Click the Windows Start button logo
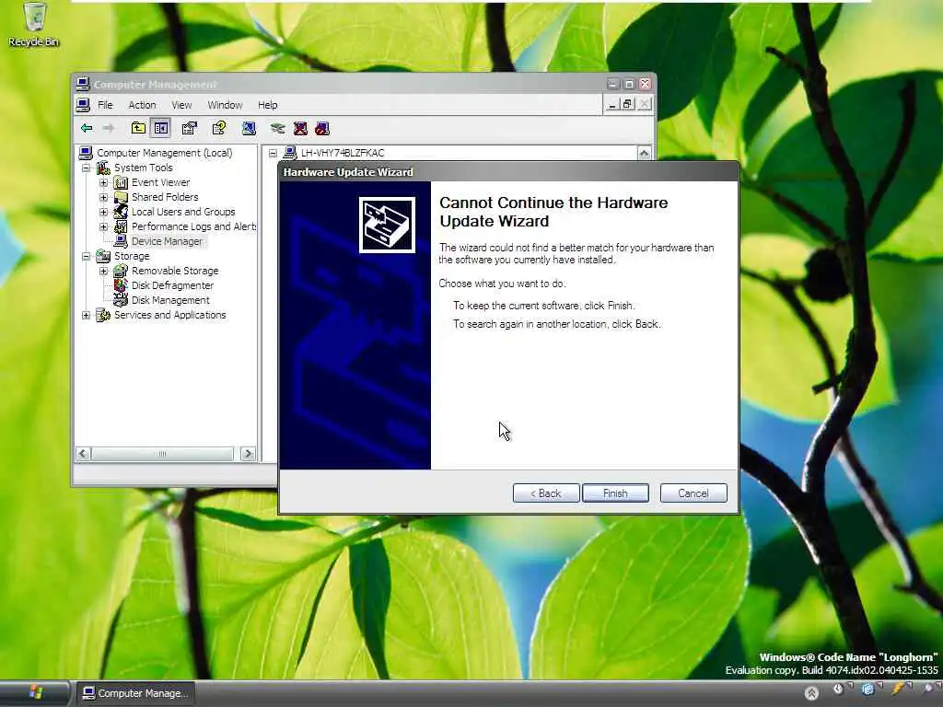 pos(35,692)
